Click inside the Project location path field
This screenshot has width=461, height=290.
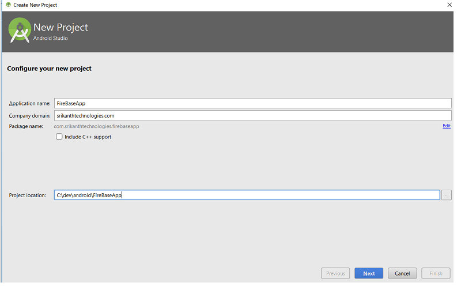tap(247, 195)
